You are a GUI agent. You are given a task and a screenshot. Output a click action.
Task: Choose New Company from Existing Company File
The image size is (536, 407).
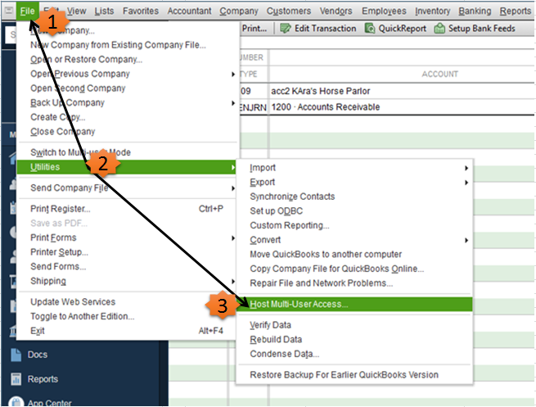(118, 45)
